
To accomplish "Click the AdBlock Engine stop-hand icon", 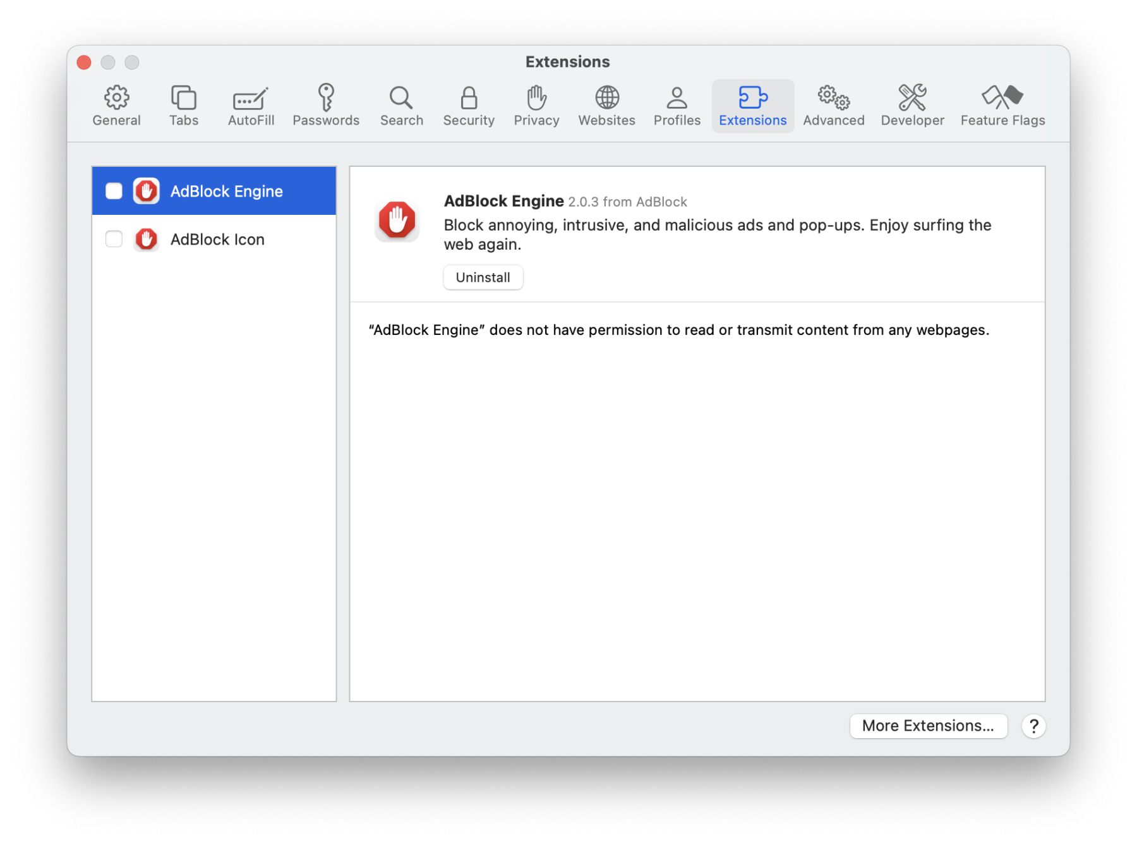I will (x=146, y=191).
